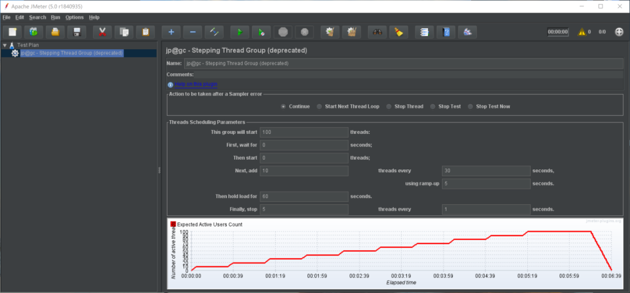The image size is (630, 293).
Task: Click the threads every 30 seconds field
Action: [x=486, y=171]
